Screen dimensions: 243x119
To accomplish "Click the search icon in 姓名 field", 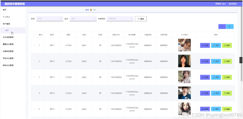I will tap(95, 19).
